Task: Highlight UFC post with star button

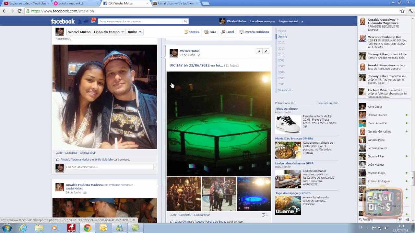Action: coord(259,51)
